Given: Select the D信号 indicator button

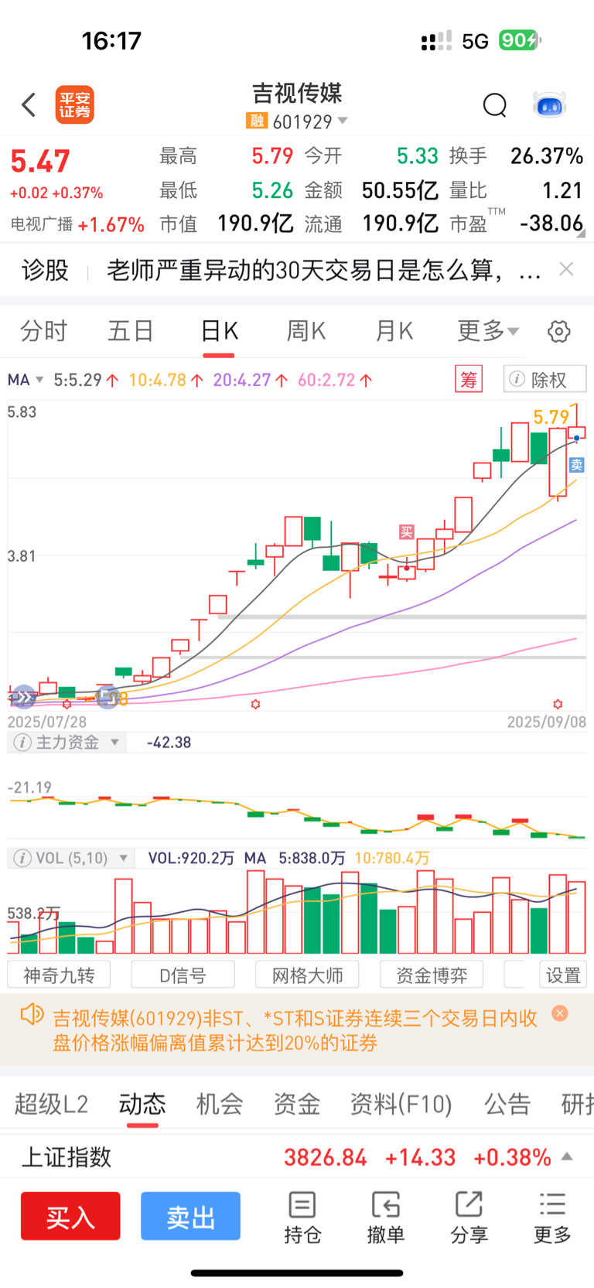Looking at the screenshot, I should (183, 975).
